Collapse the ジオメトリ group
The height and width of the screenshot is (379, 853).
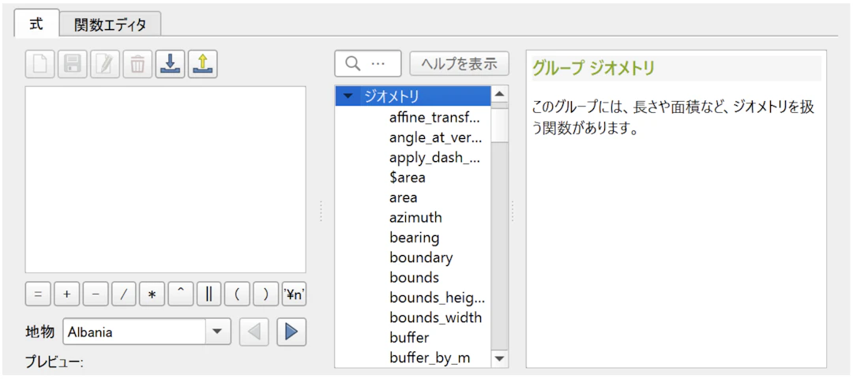[348, 96]
